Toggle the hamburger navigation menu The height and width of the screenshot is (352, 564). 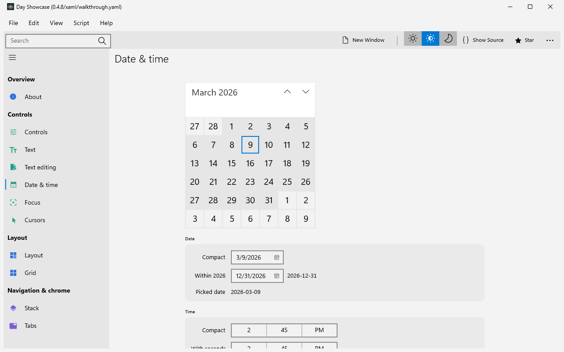(12, 57)
